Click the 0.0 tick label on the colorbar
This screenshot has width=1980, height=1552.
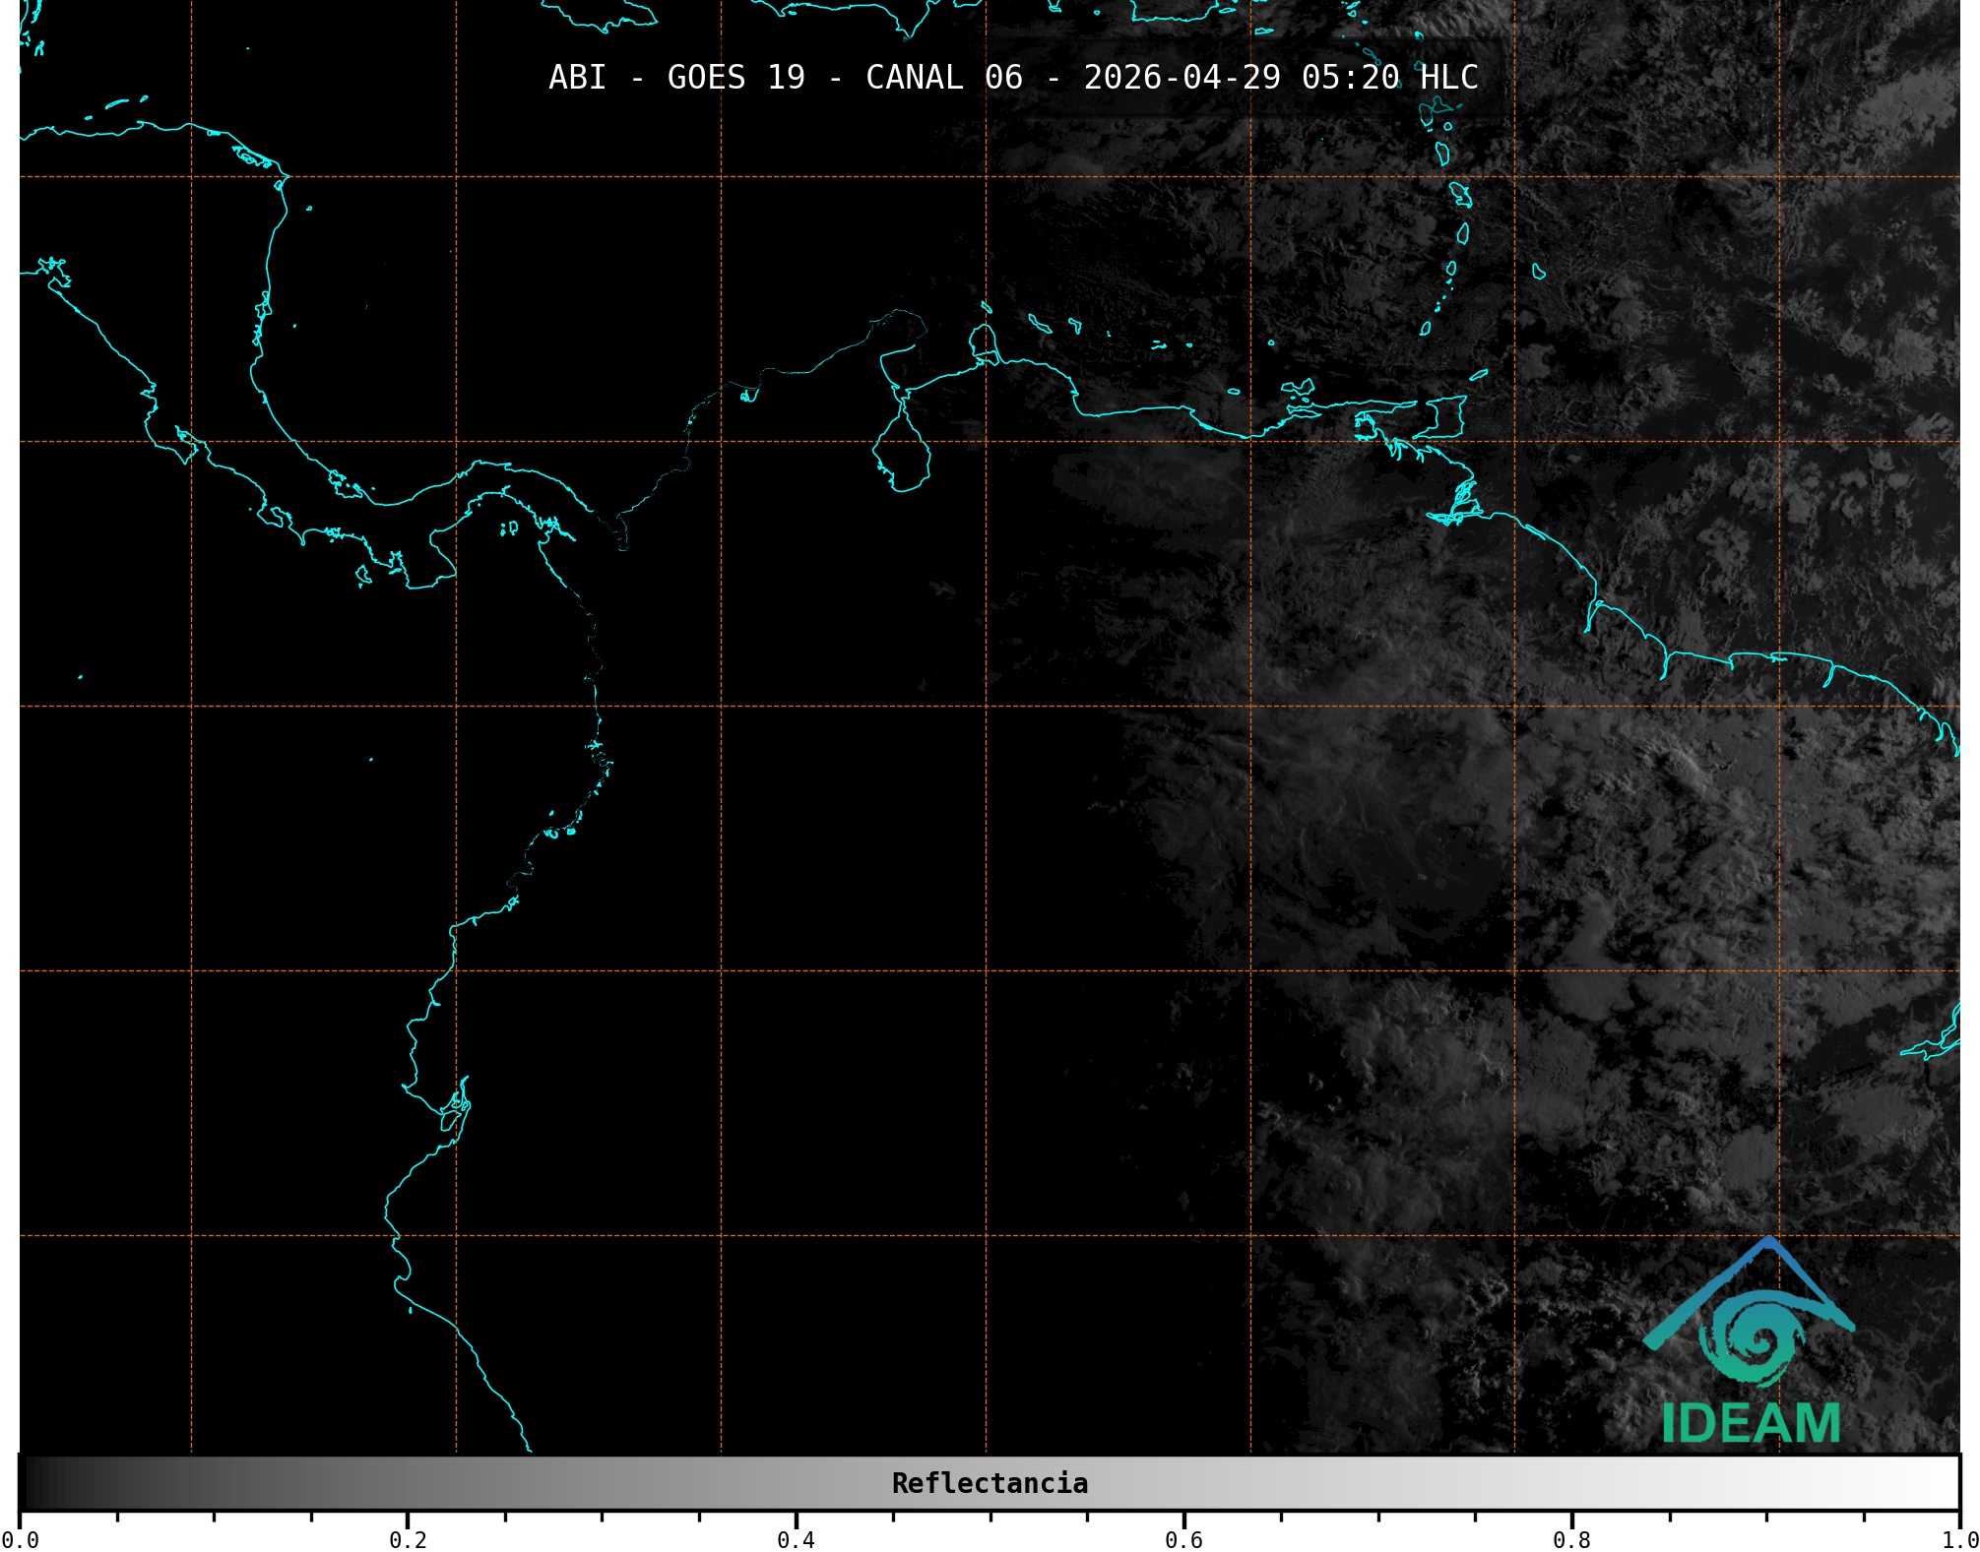click(x=20, y=1539)
